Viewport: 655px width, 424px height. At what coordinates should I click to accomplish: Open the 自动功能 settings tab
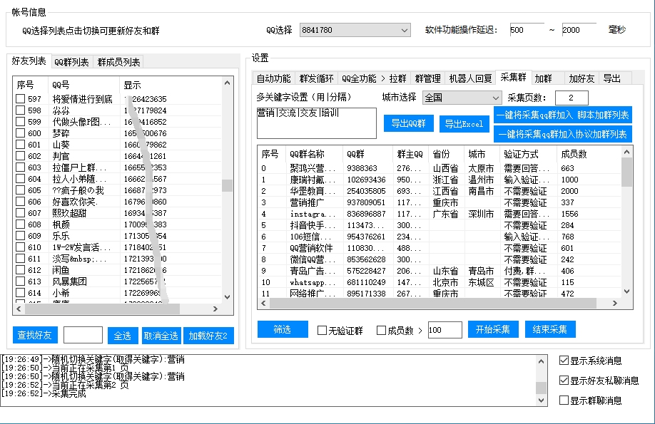(x=273, y=78)
